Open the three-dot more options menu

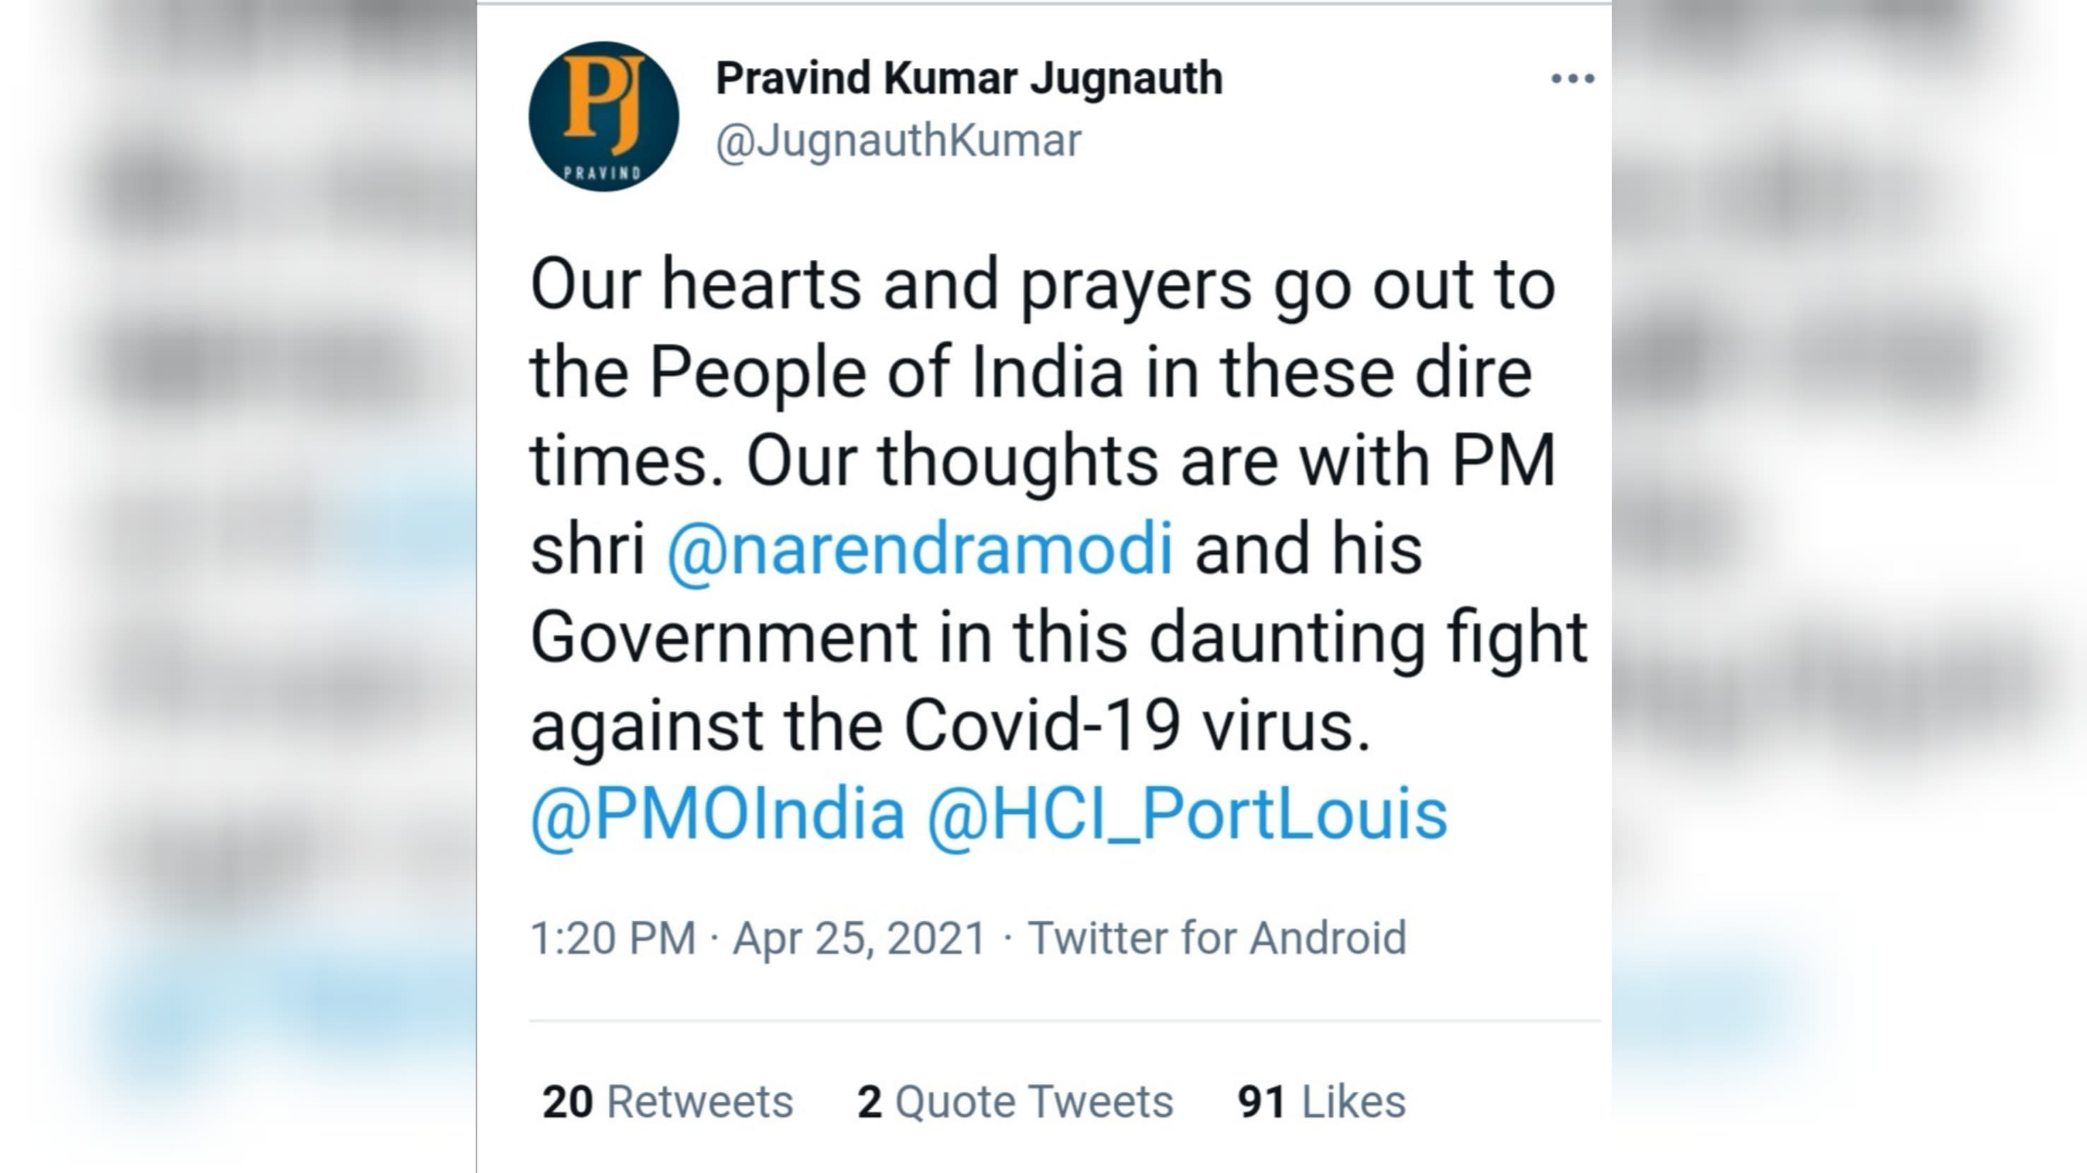pyautogui.click(x=1572, y=78)
